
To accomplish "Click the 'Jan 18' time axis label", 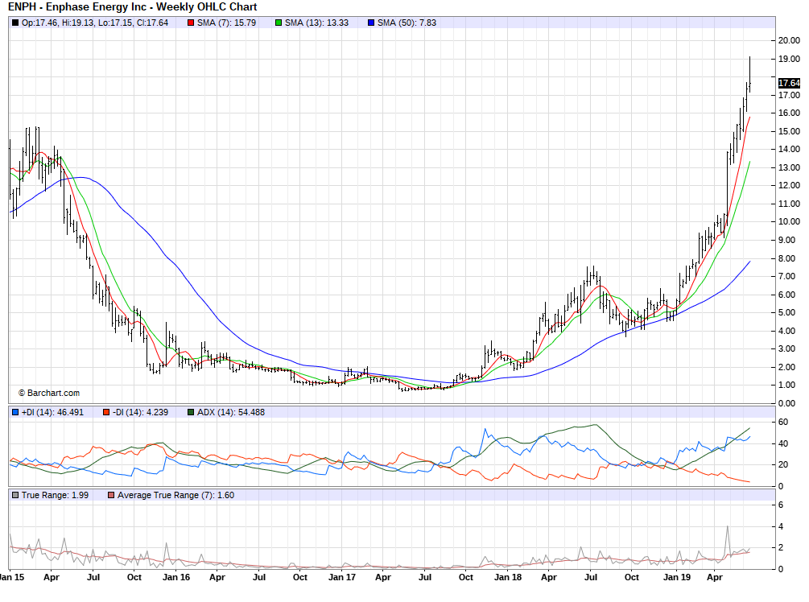I will (508, 577).
